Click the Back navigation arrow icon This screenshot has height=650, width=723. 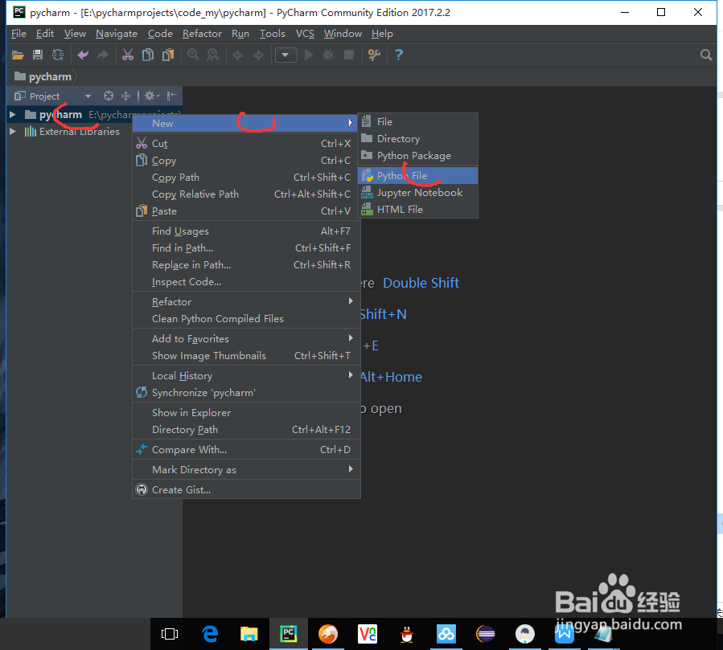(238, 55)
